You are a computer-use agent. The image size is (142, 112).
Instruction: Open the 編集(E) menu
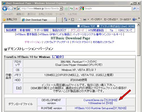tap(20, 14)
